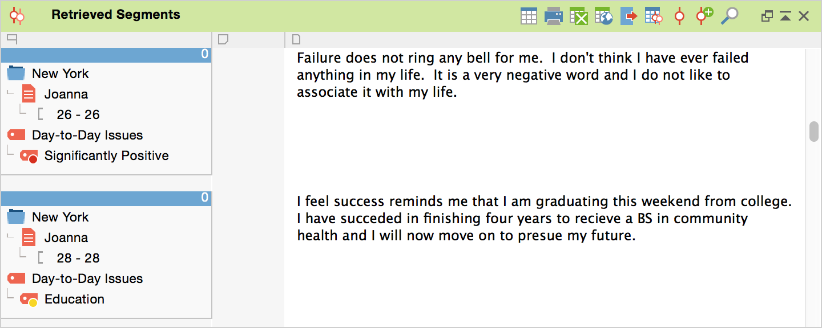Click the table with code symbols icon
The width and height of the screenshot is (822, 328).
point(654,16)
